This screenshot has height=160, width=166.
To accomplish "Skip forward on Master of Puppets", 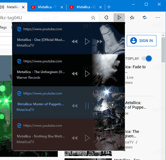I will point(99,106).
